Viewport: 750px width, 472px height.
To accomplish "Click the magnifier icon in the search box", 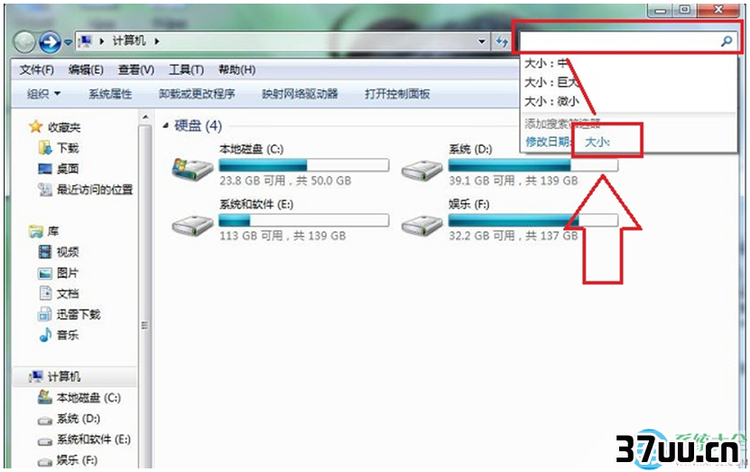I will tap(727, 42).
